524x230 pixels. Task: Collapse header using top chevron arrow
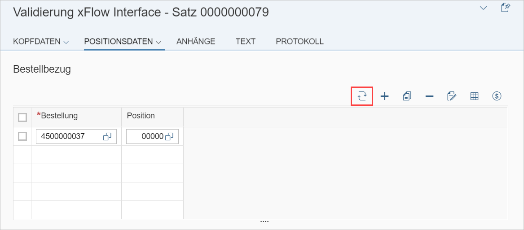(x=483, y=8)
